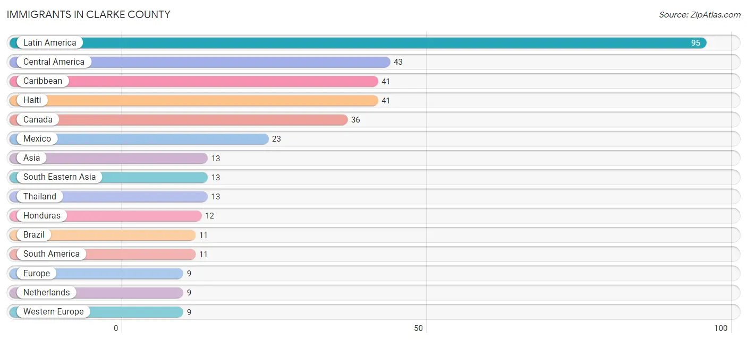Select the Honduras bar
The image size is (747, 341).
[106, 216]
